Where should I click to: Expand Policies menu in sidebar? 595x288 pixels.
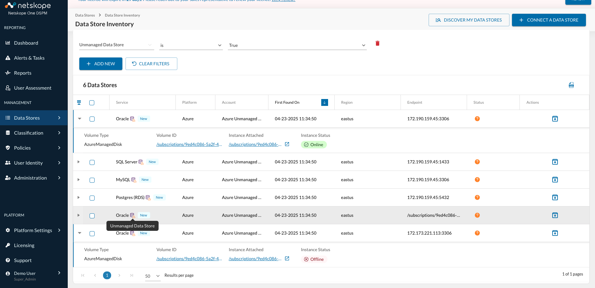pyautogui.click(x=34, y=148)
